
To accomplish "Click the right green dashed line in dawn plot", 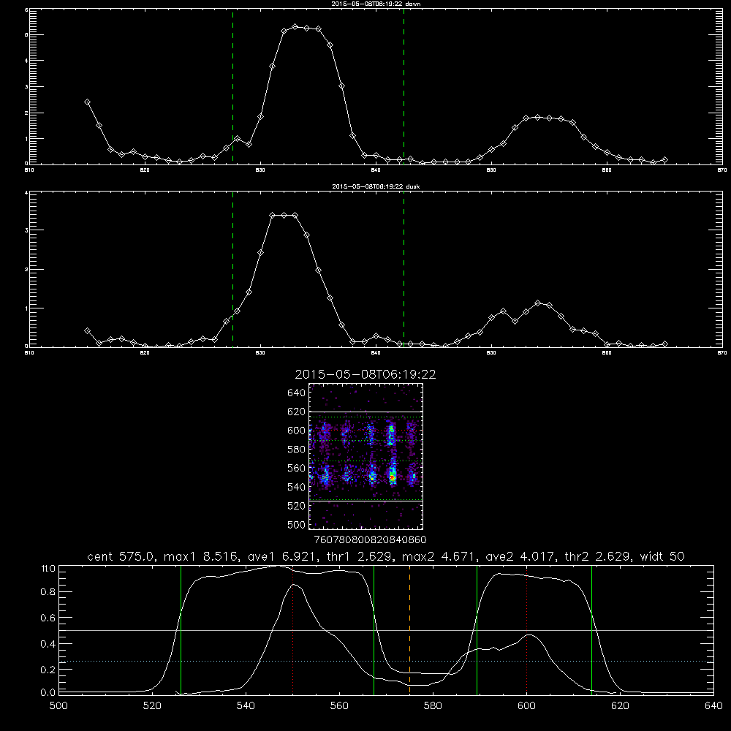I will click(404, 86).
